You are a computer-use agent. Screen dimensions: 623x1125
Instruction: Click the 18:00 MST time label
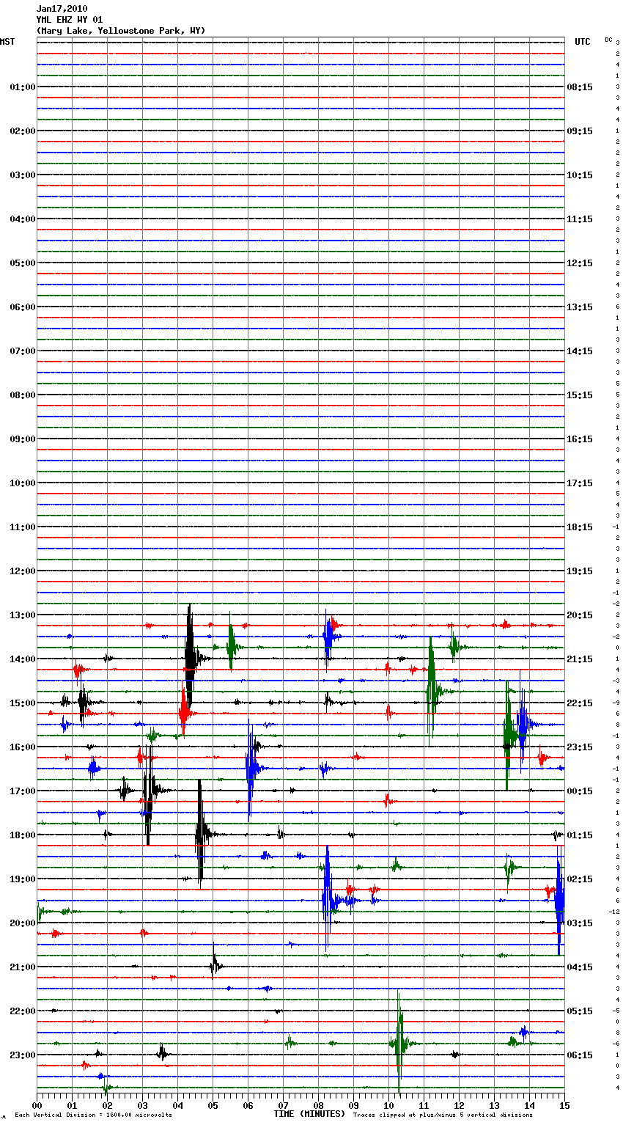(x=23, y=835)
